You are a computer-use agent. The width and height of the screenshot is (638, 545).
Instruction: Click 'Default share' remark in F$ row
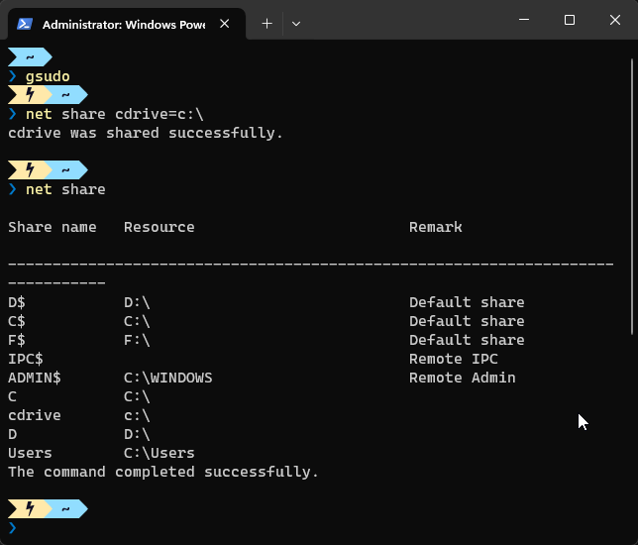tap(467, 340)
